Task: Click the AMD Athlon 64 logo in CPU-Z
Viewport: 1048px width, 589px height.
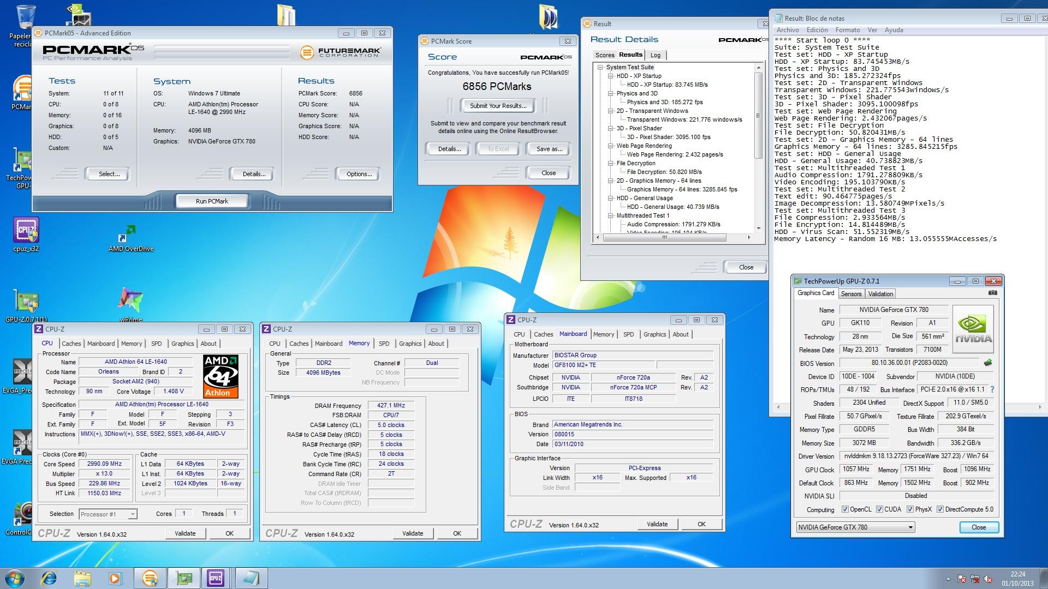Action: (221, 376)
